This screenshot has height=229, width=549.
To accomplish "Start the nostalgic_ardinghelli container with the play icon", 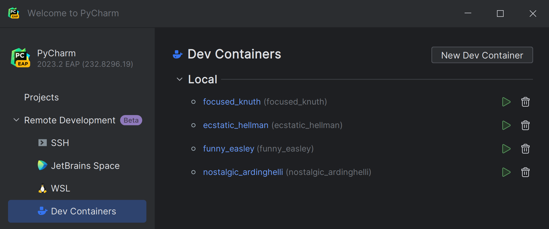I will click(x=506, y=172).
